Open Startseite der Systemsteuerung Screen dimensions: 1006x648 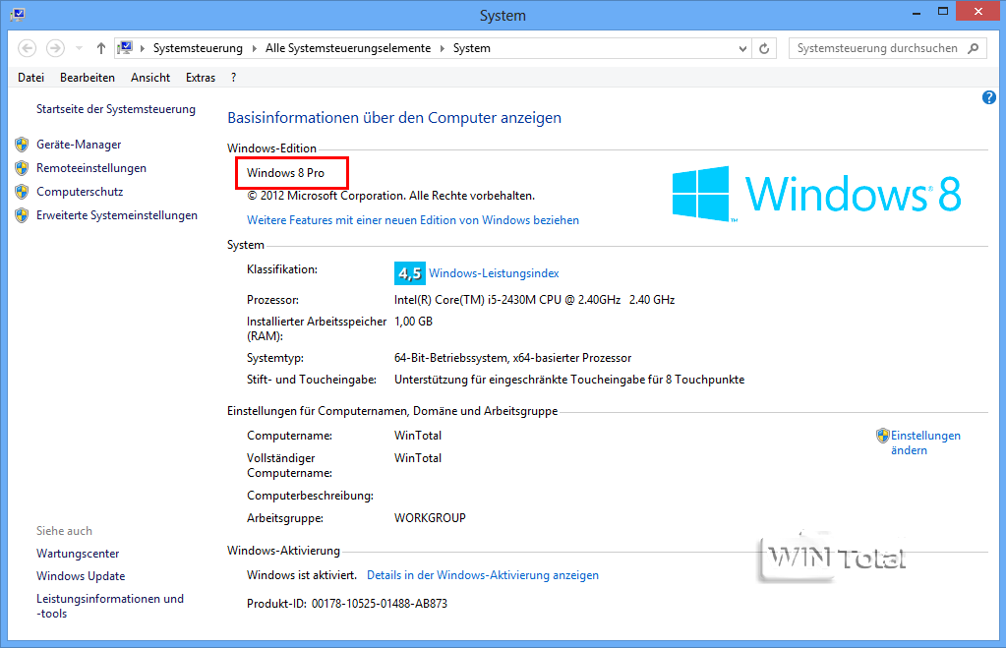115,109
